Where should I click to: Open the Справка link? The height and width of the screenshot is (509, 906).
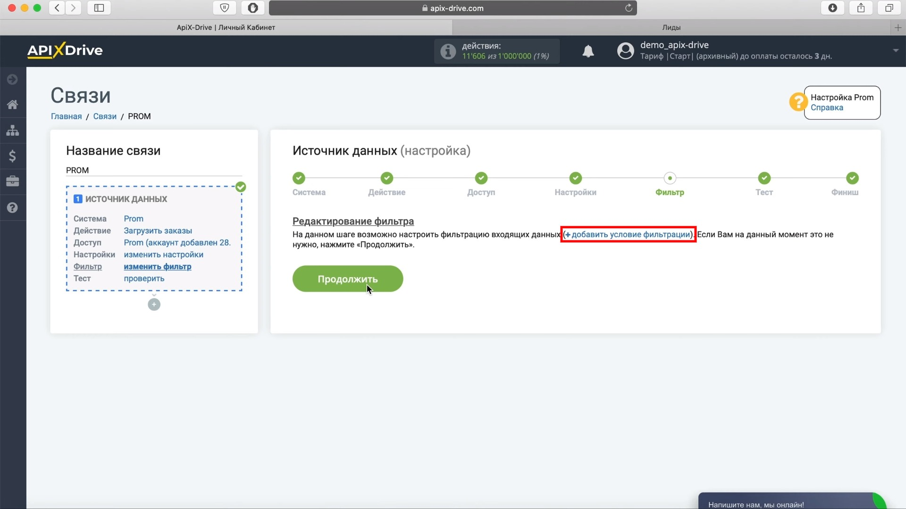(x=827, y=107)
